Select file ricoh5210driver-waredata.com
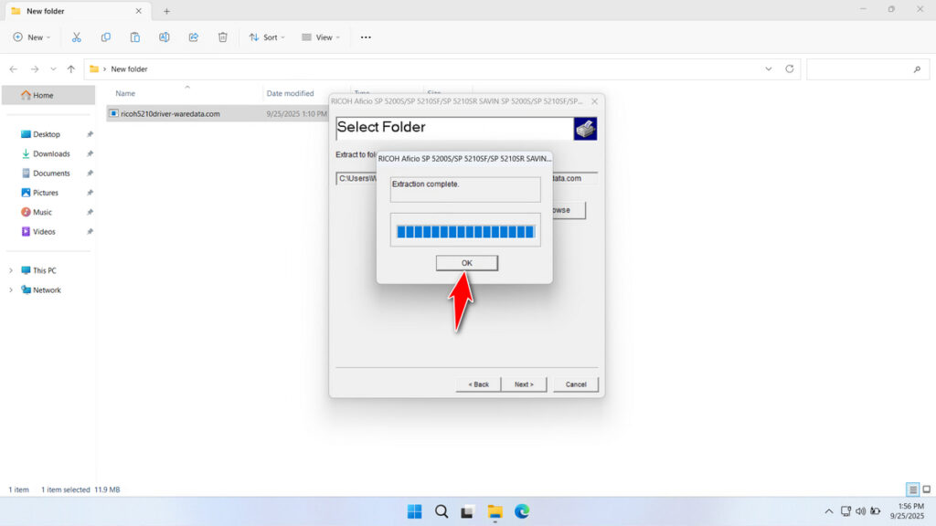Screen dimensions: 936x526 [170, 114]
